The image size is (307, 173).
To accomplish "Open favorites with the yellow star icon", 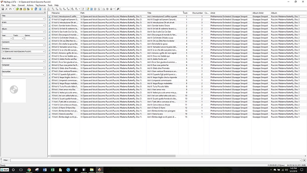I will point(32,9).
